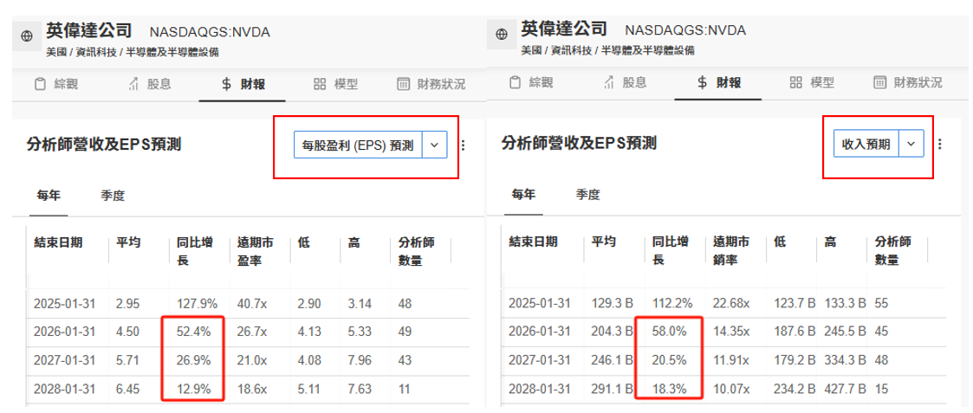Click the calendar icon on left 財務狀況 tab

pos(403,84)
